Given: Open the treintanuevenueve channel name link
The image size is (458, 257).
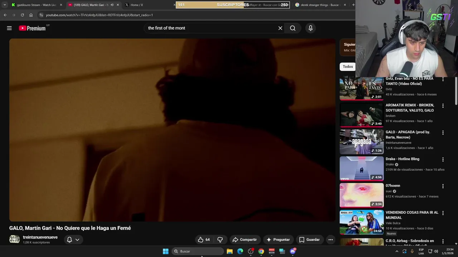Looking at the screenshot, I should click(x=40, y=237).
